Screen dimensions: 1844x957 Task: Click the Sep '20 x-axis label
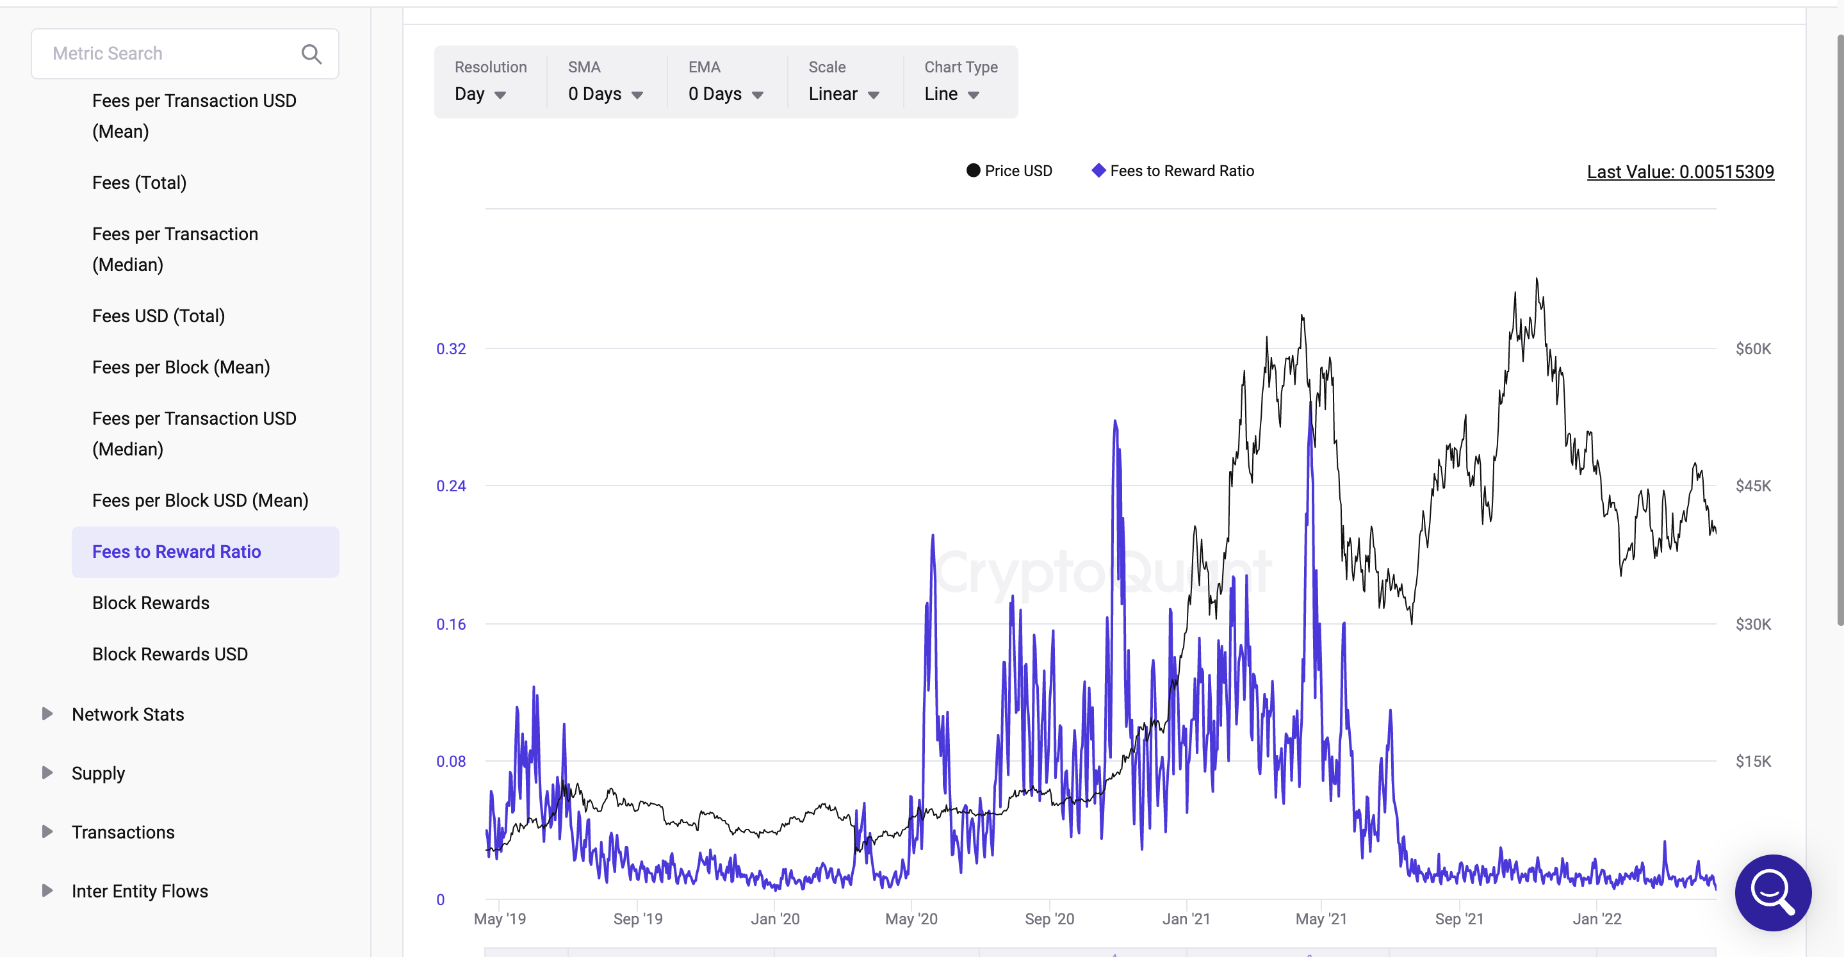point(1048,919)
